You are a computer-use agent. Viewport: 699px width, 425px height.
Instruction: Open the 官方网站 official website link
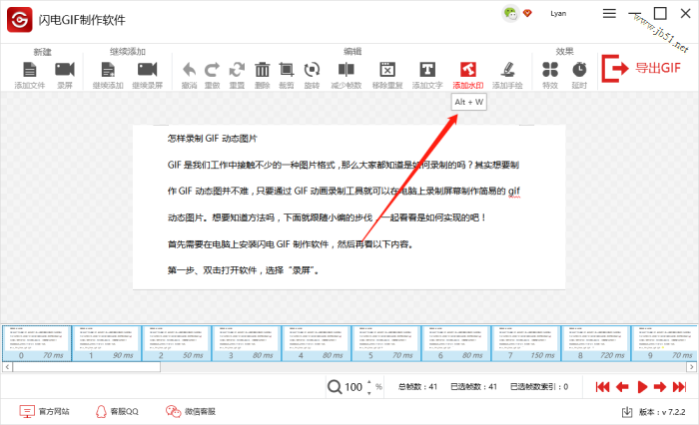[44, 412]
